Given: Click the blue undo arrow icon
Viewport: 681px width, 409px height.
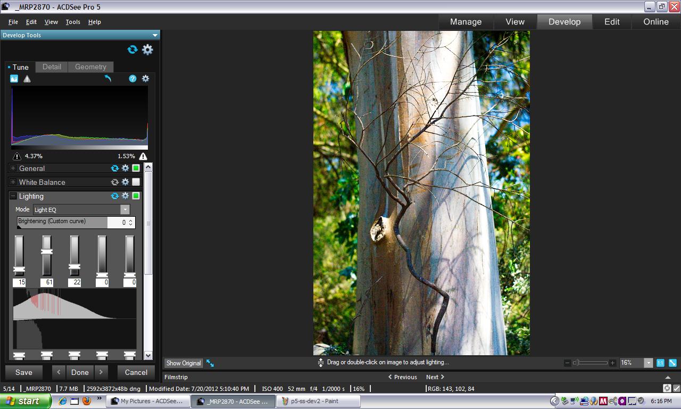Looking at the screenshot, I should click(x=108, y=79).
